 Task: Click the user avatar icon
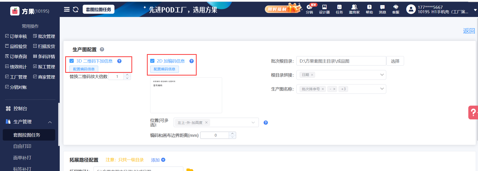point(411,9)
